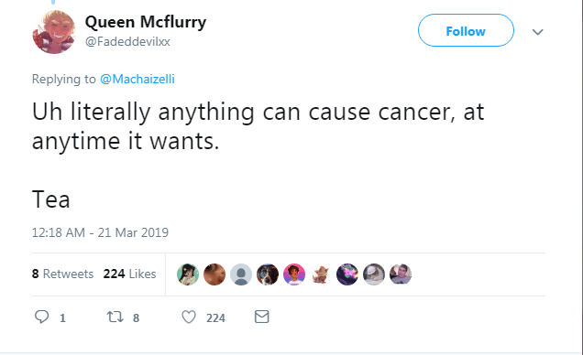Open the @Machaizelli profile link

pos(137,79)
